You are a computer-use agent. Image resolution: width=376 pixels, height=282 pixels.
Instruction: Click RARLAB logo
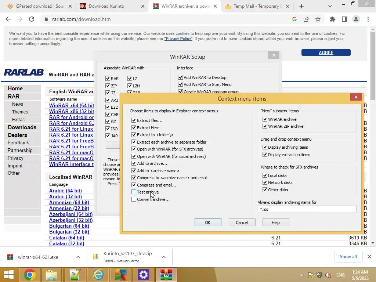[24, 72]
